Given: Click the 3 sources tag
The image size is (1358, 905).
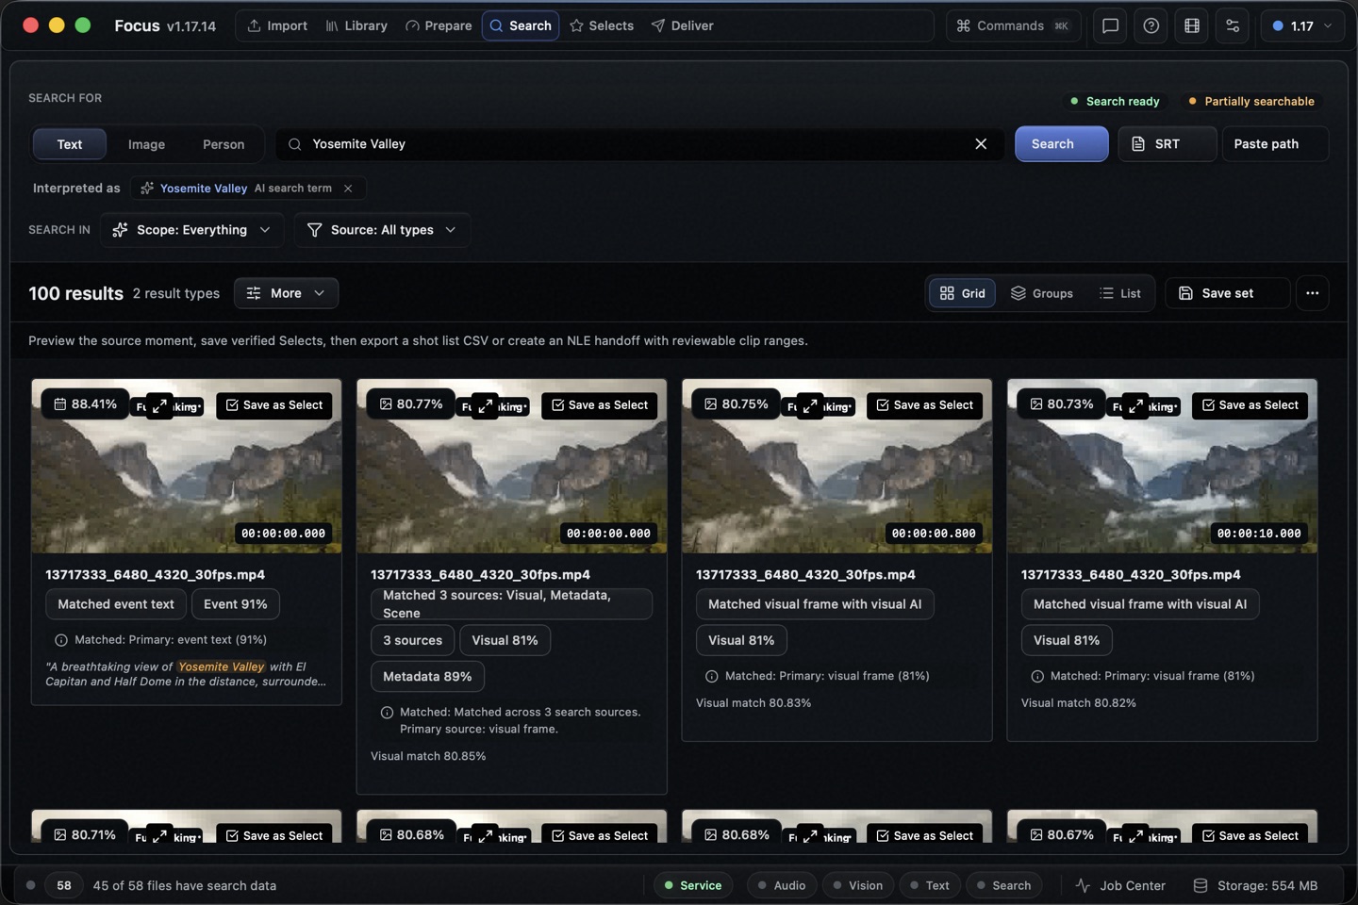Looking at the screenshot, I should coord(413,641).
